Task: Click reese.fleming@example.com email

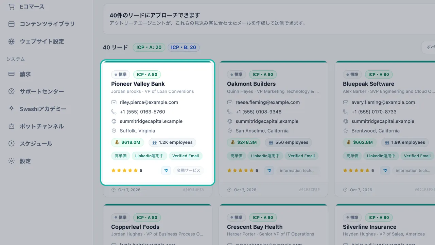Action: [x=268, y=102]
